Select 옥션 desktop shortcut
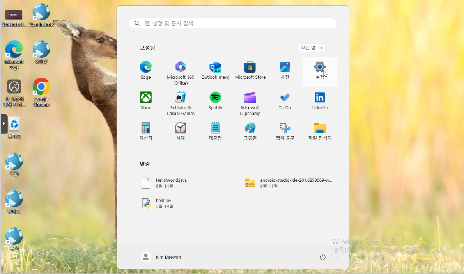Image resolution: width=464 pixels, height=274 pixels. [14, 239]
